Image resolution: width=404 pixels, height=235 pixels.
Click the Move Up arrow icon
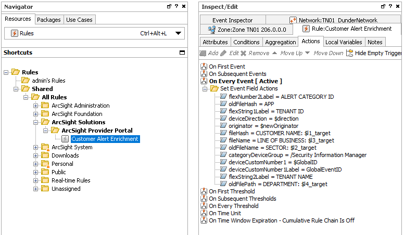[274, 53]
